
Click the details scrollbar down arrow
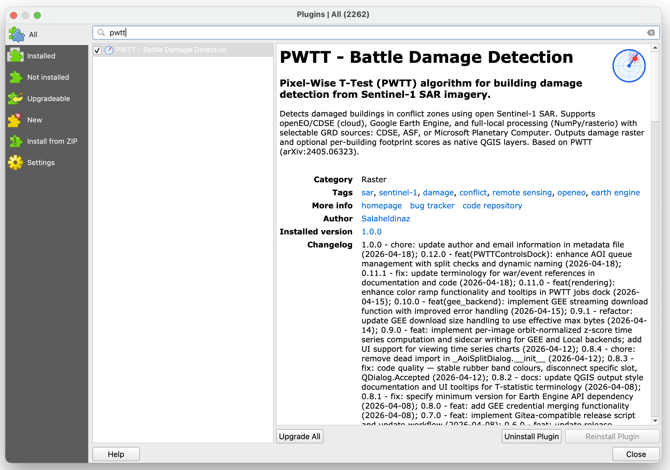click(x=655, y=421)
